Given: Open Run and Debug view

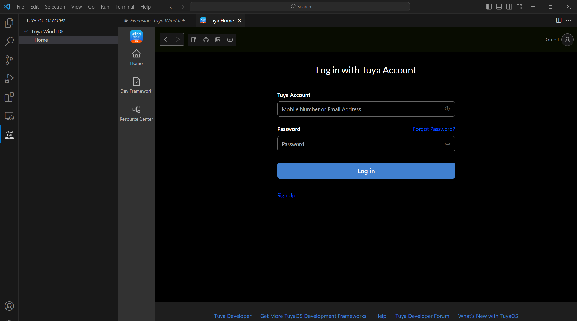Looking at the screenshot, I should pyautogui.click(x=9, y=79).
